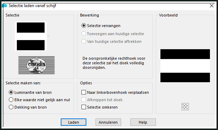Click the Annuleren button
Screen dimensions: 218x130
click(108, 122)
